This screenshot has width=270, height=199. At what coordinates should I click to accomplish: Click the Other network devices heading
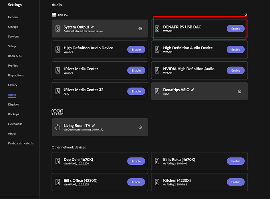pos(69,147)
